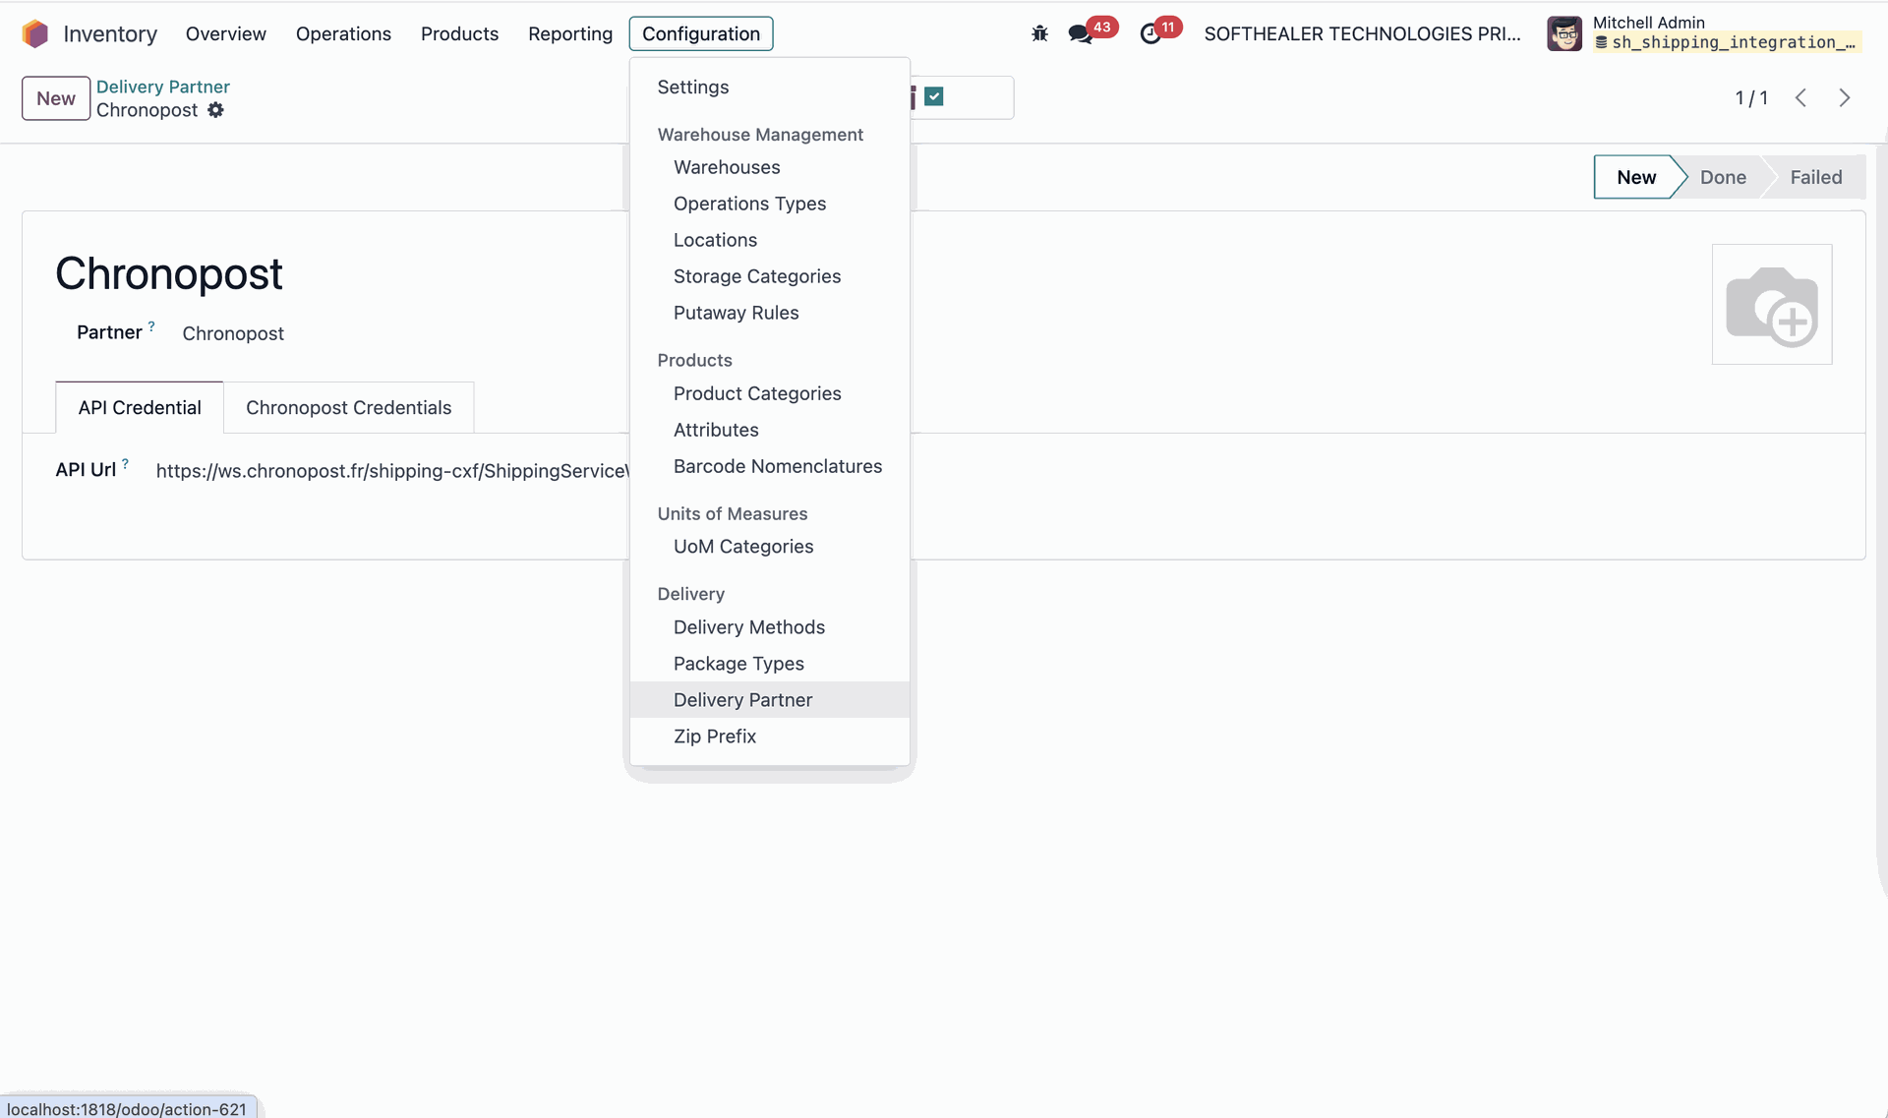Expand the Reporting menu
The width and height of the screenshot is (1888, 1118).
(x=569, y=33)
